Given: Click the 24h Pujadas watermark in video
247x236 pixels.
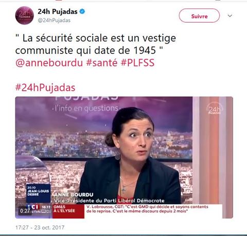Looking at the screenshot, I should pos(214,109).
